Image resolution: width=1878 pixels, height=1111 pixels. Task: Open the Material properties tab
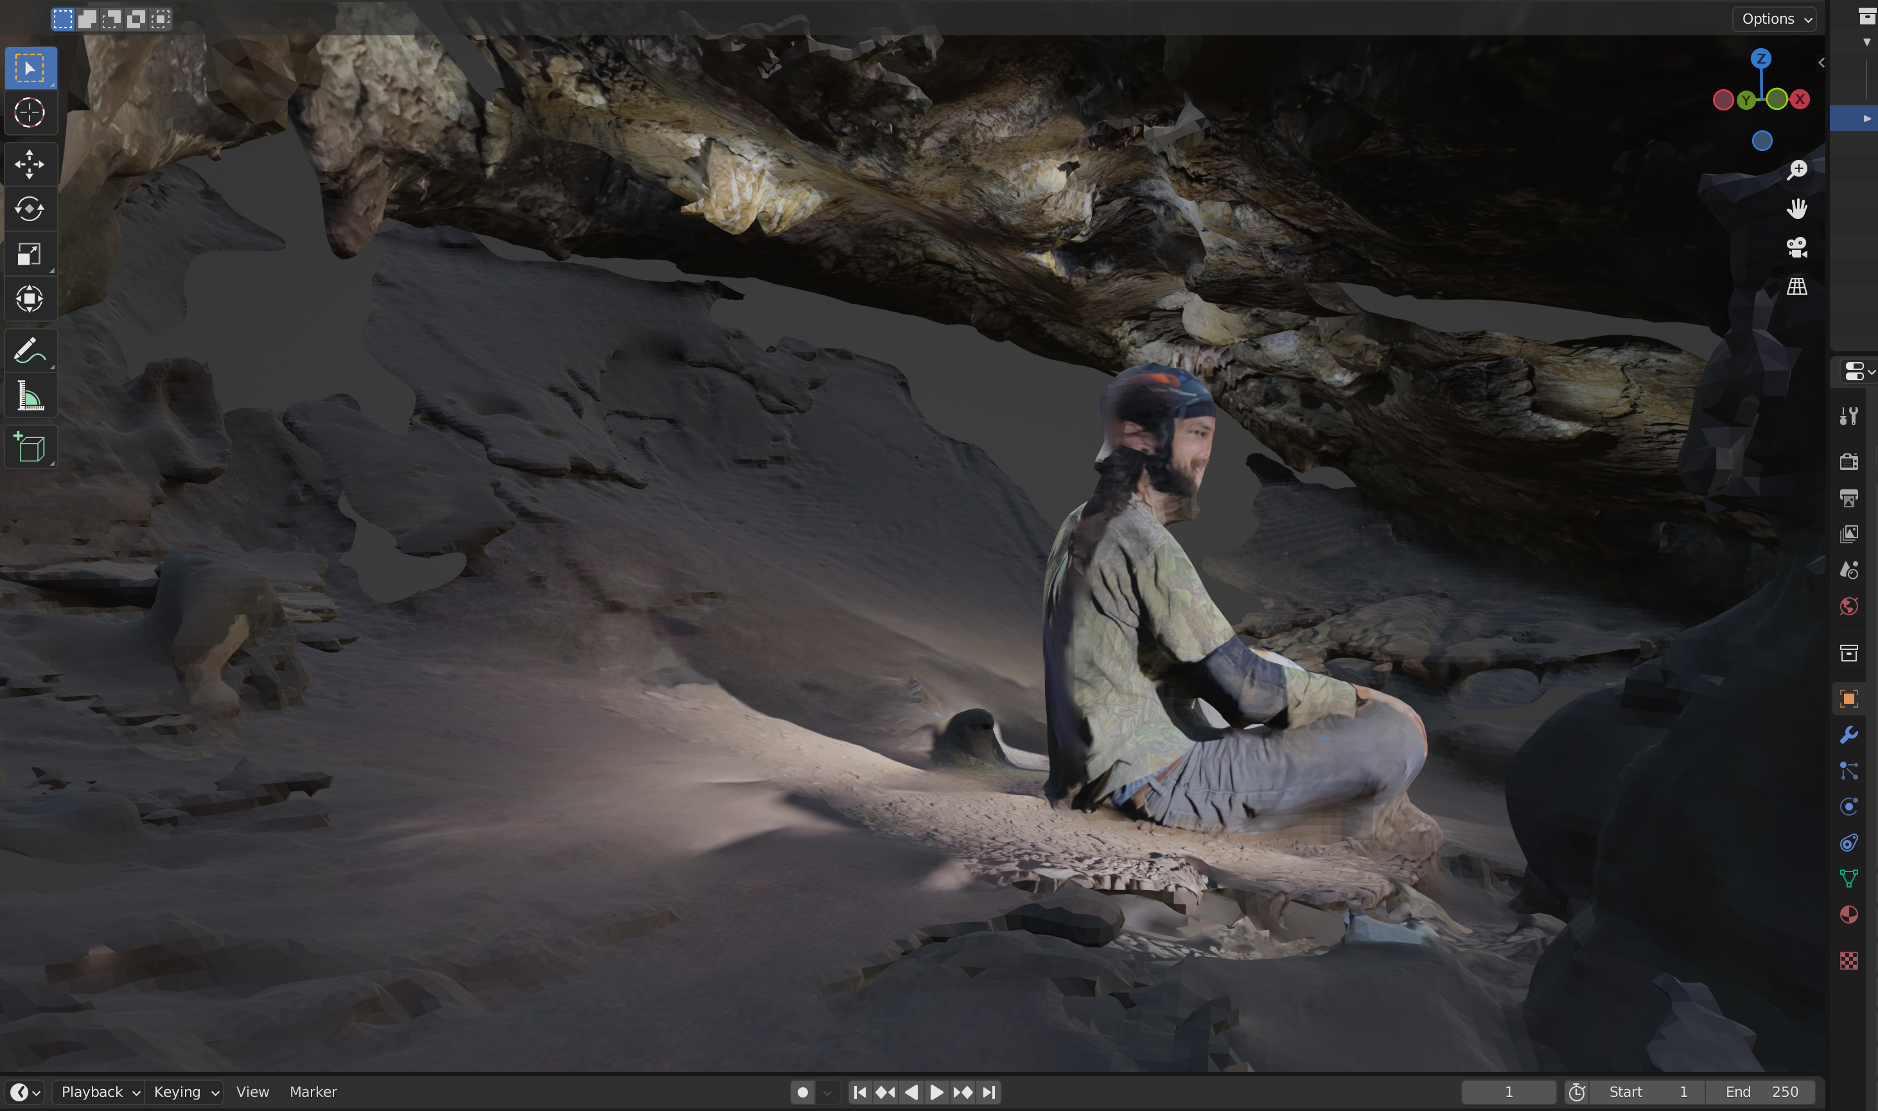click(1849, 915)
